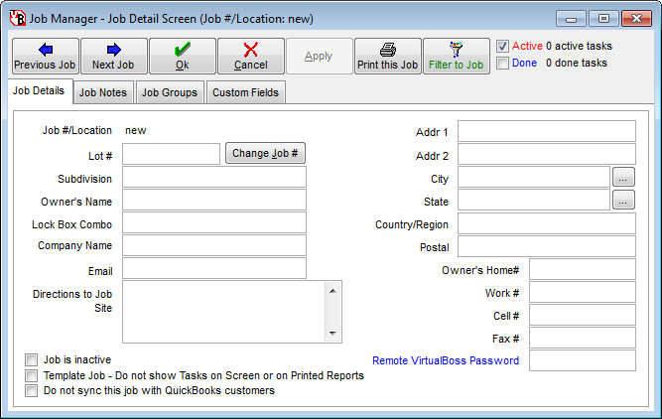Click the red Active label

[x=527, y=46]
